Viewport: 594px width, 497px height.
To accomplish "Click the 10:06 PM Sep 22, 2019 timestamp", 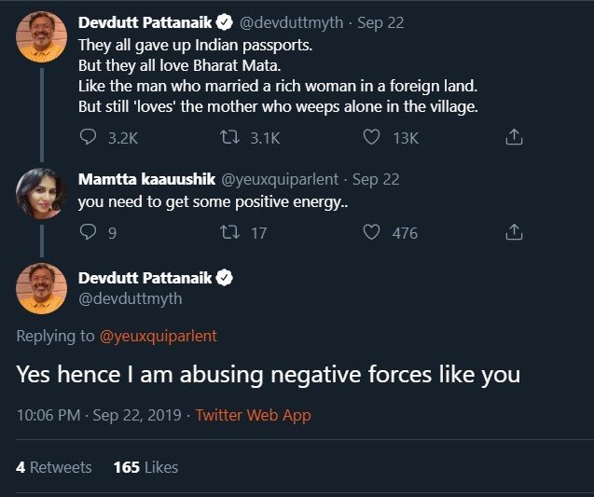I will 98,415.
